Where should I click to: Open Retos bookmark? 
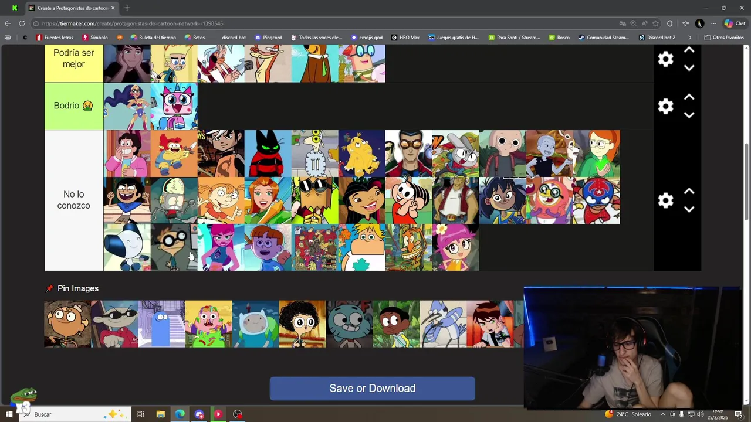(195, 38)
